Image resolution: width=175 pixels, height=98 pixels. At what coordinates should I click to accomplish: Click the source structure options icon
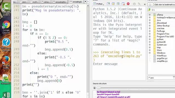[94, 88]
